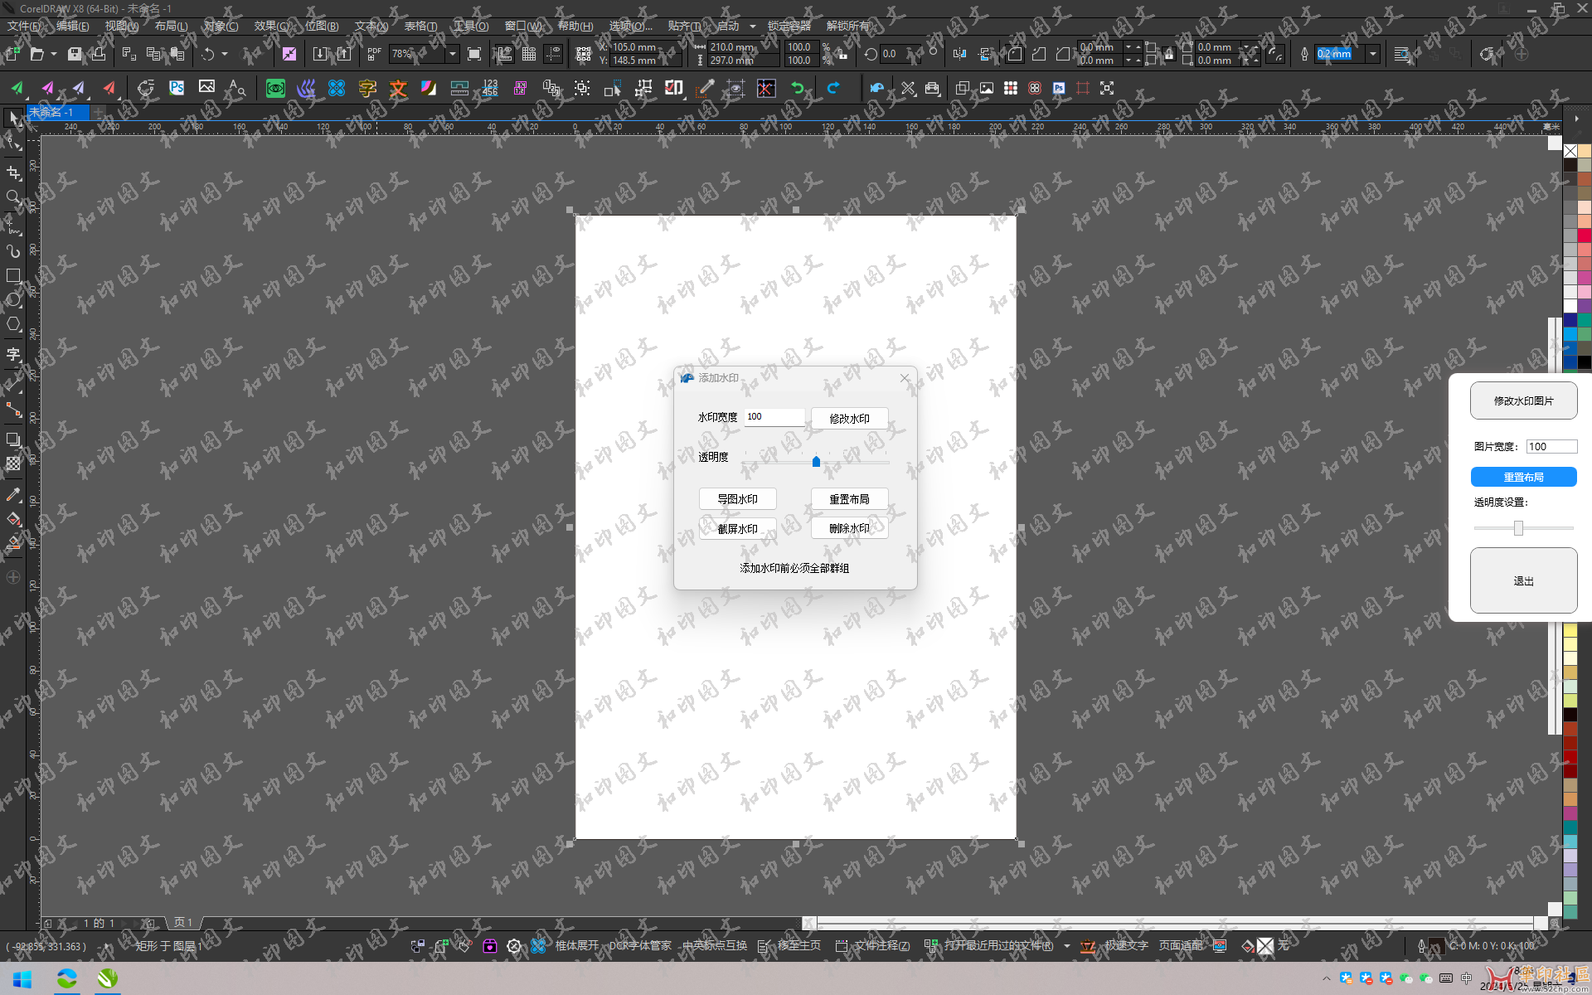Click the 水印宽度 input field

[x=774, y=417]
